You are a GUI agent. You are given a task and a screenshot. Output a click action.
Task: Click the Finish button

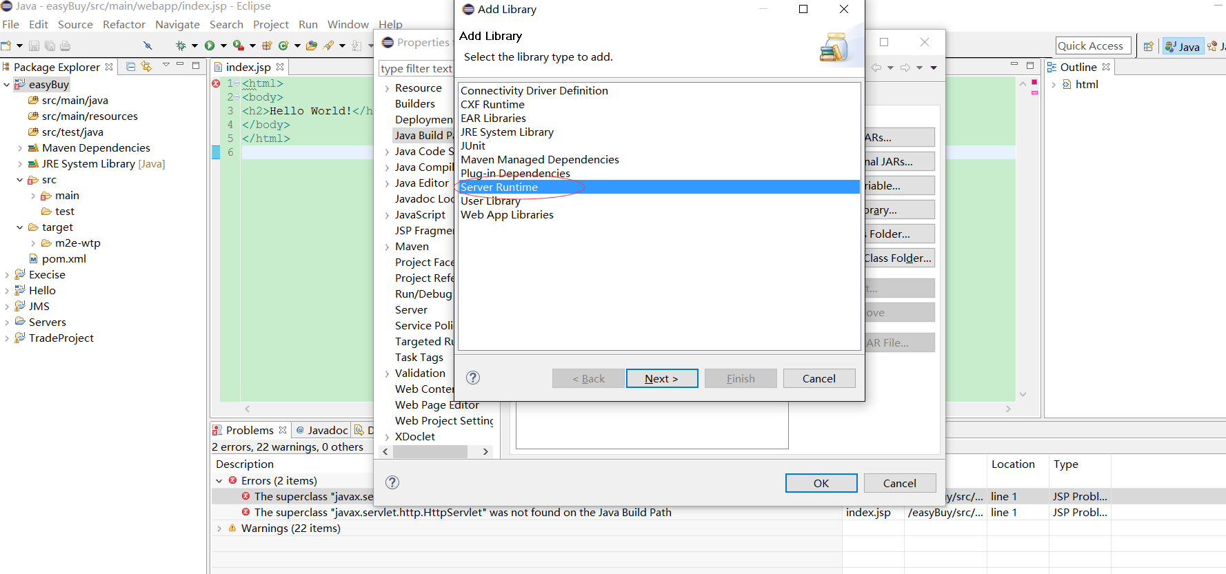point(741,378)
